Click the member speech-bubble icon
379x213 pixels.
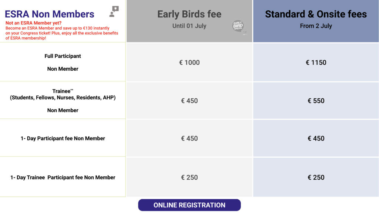(114, 11)
